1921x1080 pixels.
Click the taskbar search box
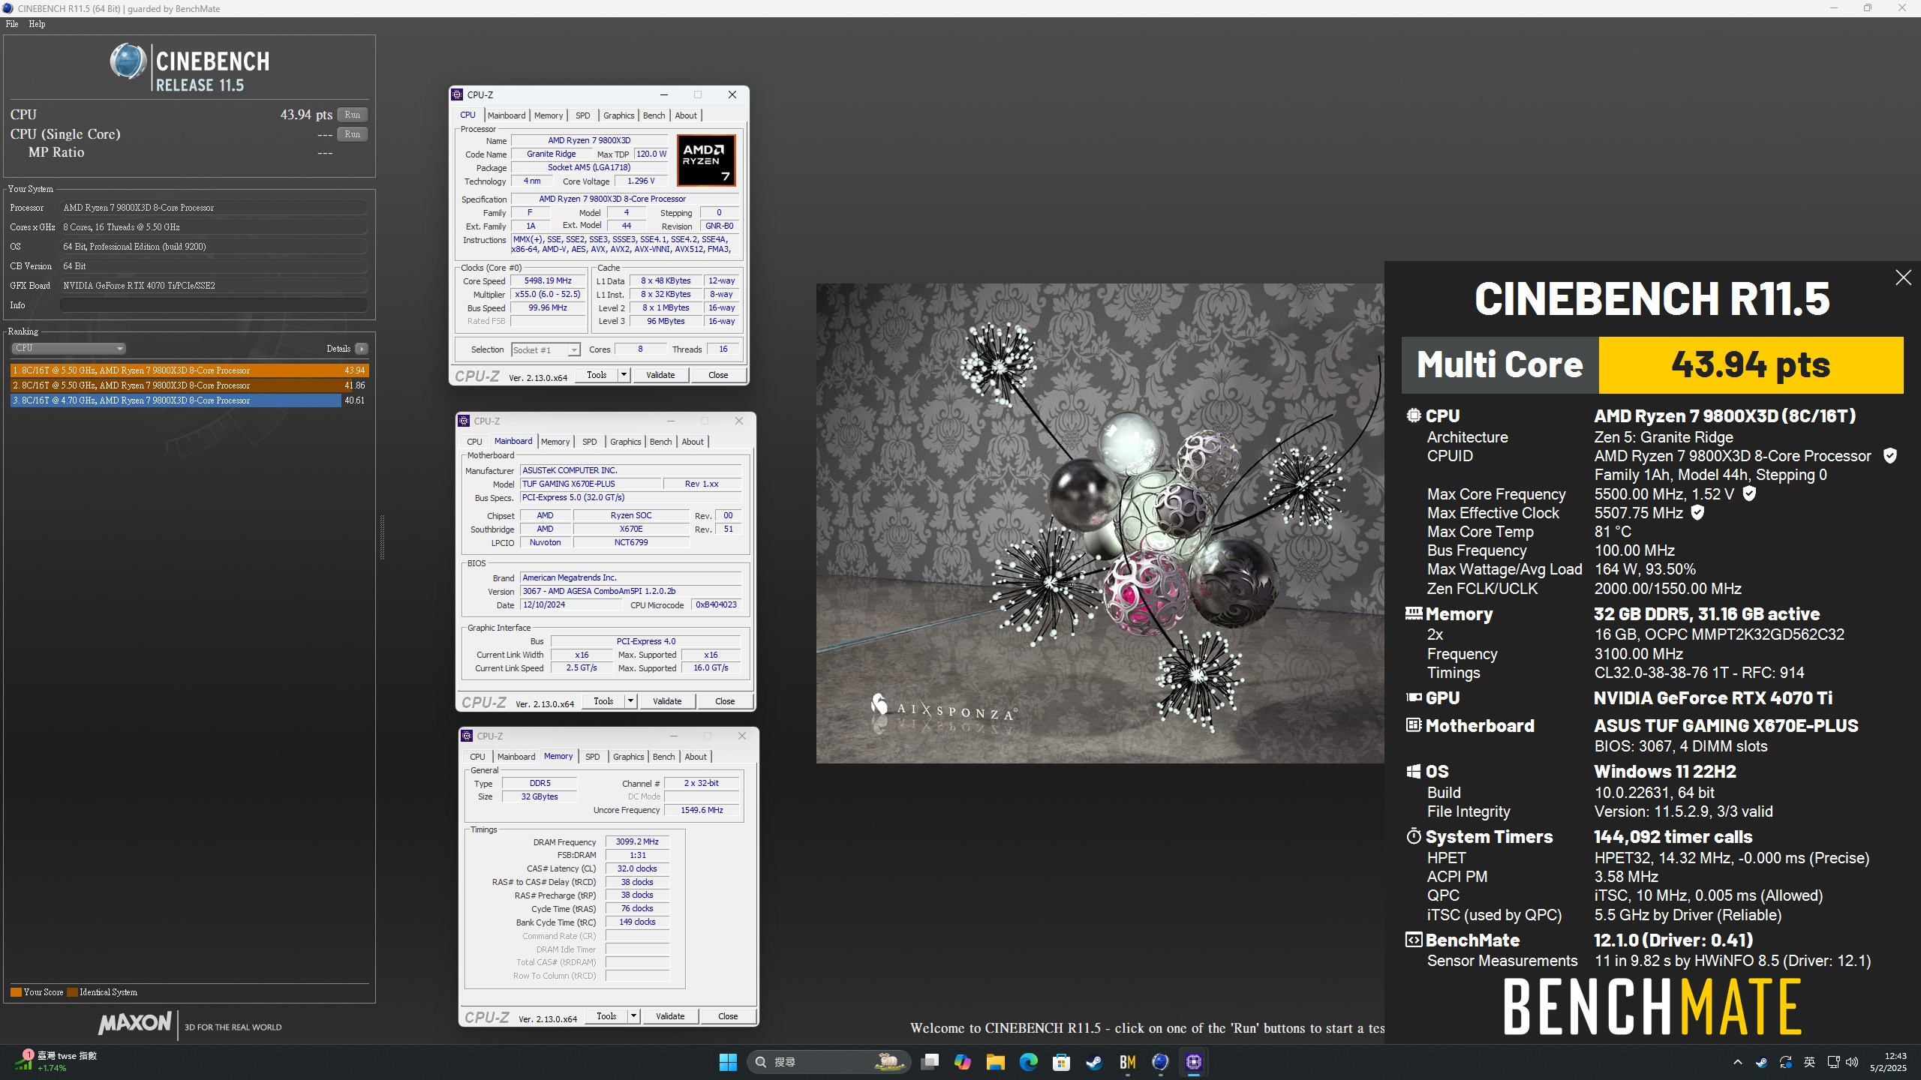828,1062
